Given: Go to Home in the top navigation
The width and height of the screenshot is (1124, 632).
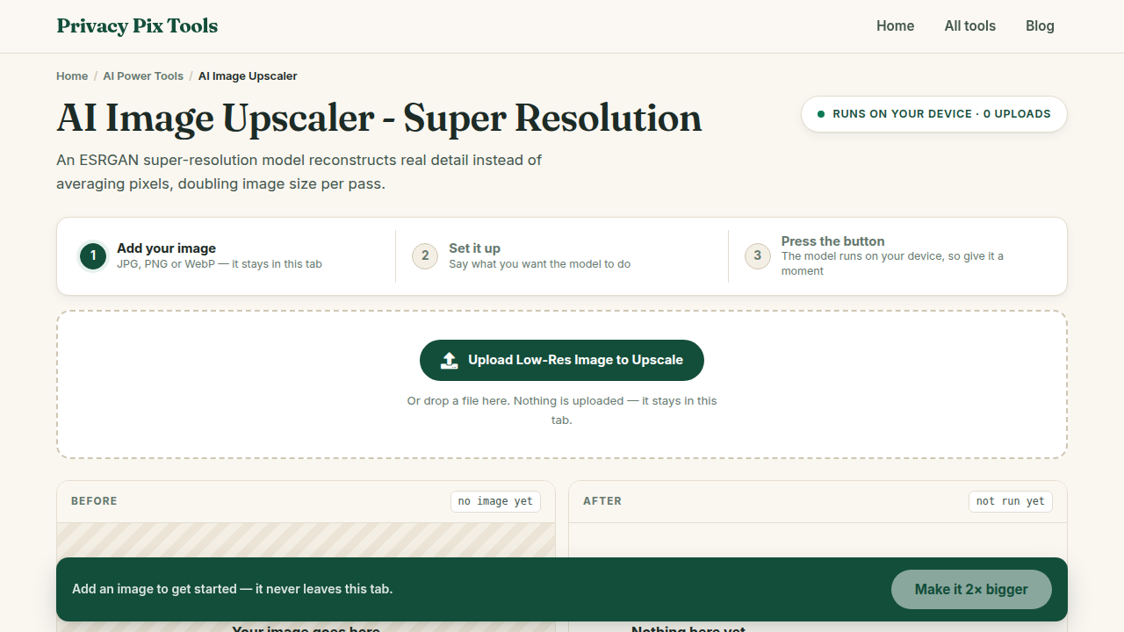Looking at the screenshot, I should [x=895, y=26].
